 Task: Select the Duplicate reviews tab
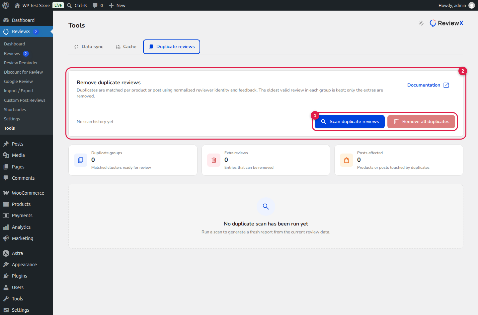point(172,47)
